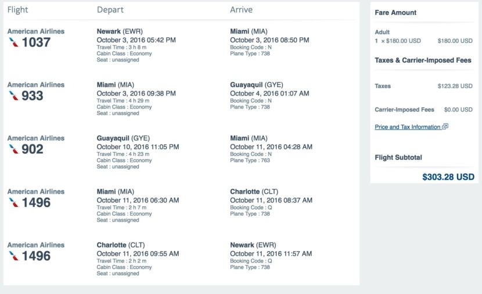Click the Flight column header
This screenshot has width=482, height=294.
click(x=17, y=10)
